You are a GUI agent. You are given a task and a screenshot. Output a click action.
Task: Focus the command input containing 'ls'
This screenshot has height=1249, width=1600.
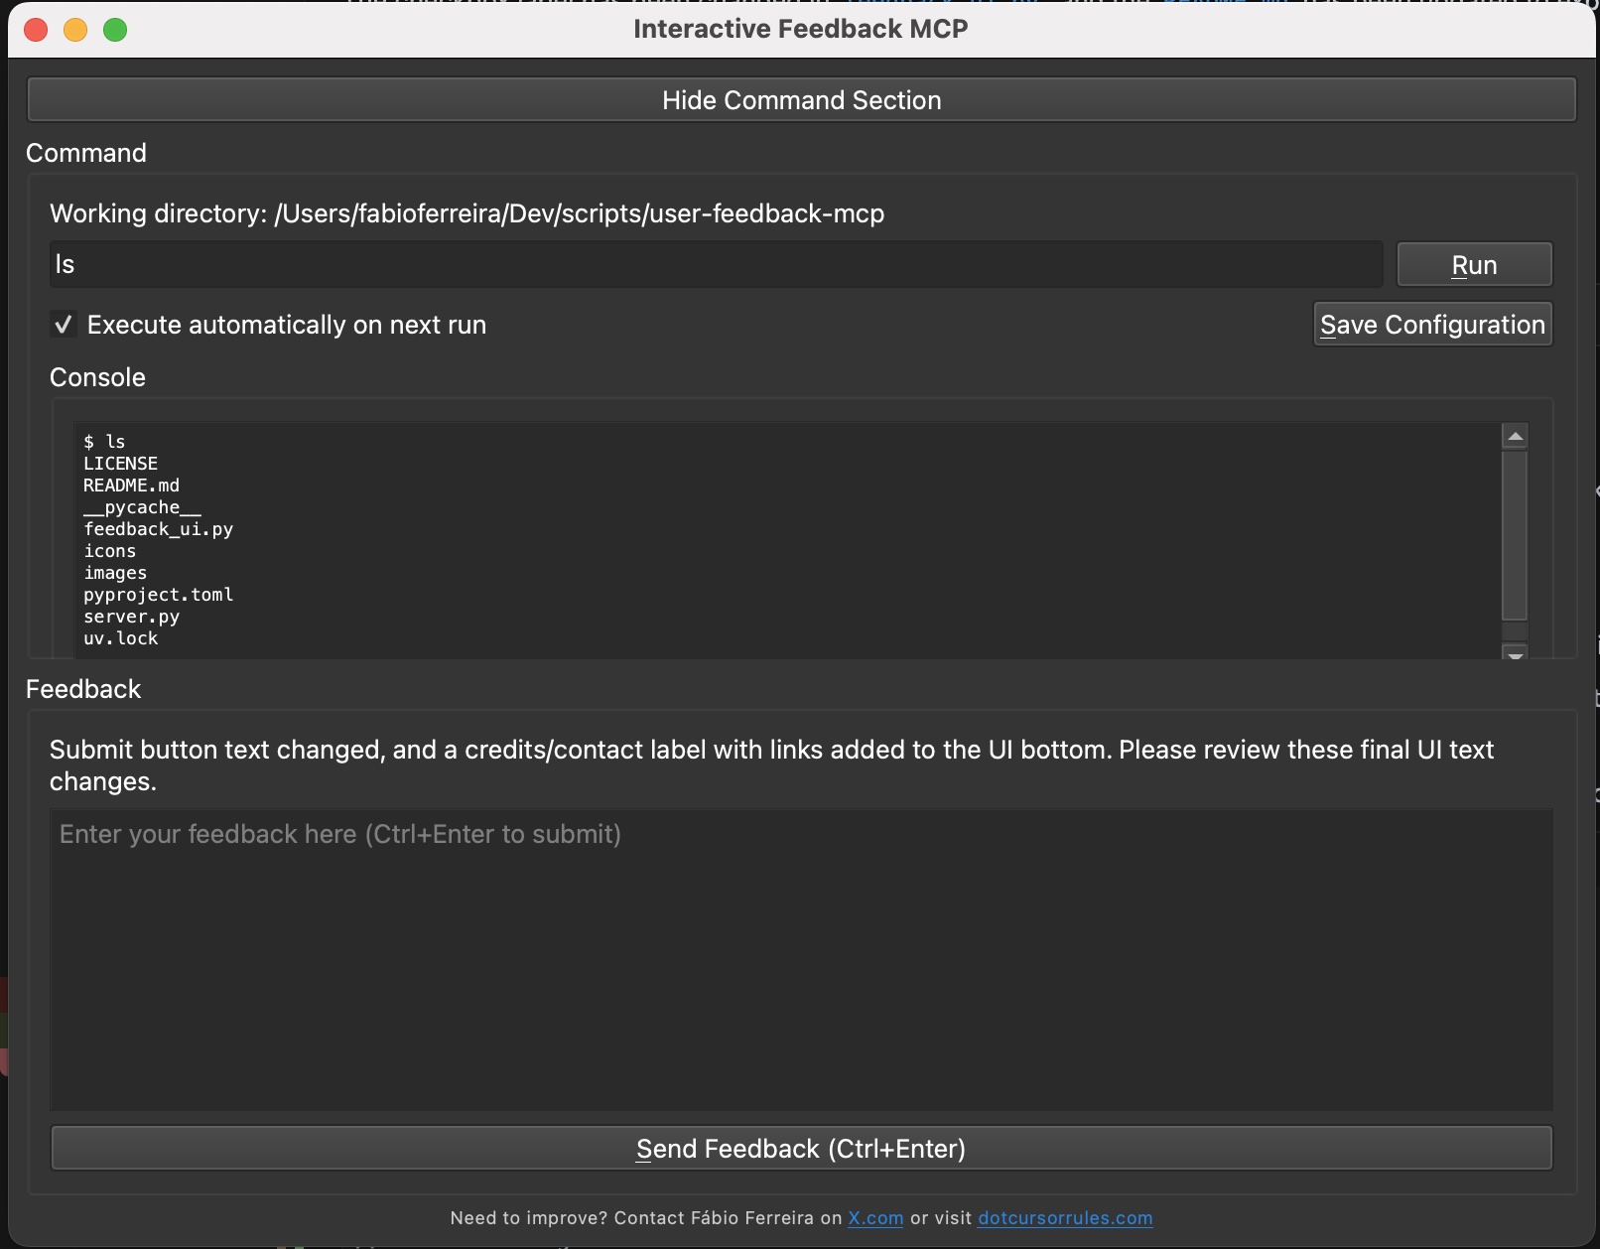pyautogui.click(x=715, y=264)
